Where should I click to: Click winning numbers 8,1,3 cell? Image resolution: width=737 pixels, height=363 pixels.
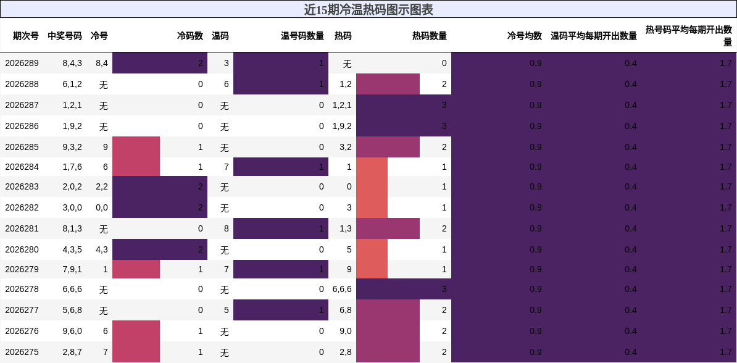point(72,228)
